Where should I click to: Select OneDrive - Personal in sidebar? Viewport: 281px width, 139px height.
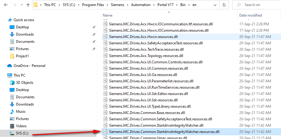tap(29, 66)
